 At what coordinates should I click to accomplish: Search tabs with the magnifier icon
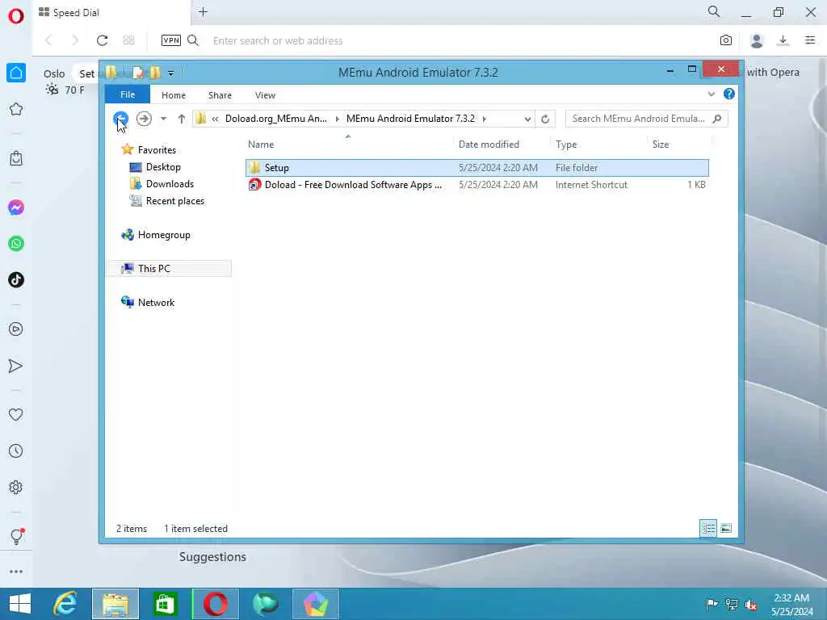(714, 11)
